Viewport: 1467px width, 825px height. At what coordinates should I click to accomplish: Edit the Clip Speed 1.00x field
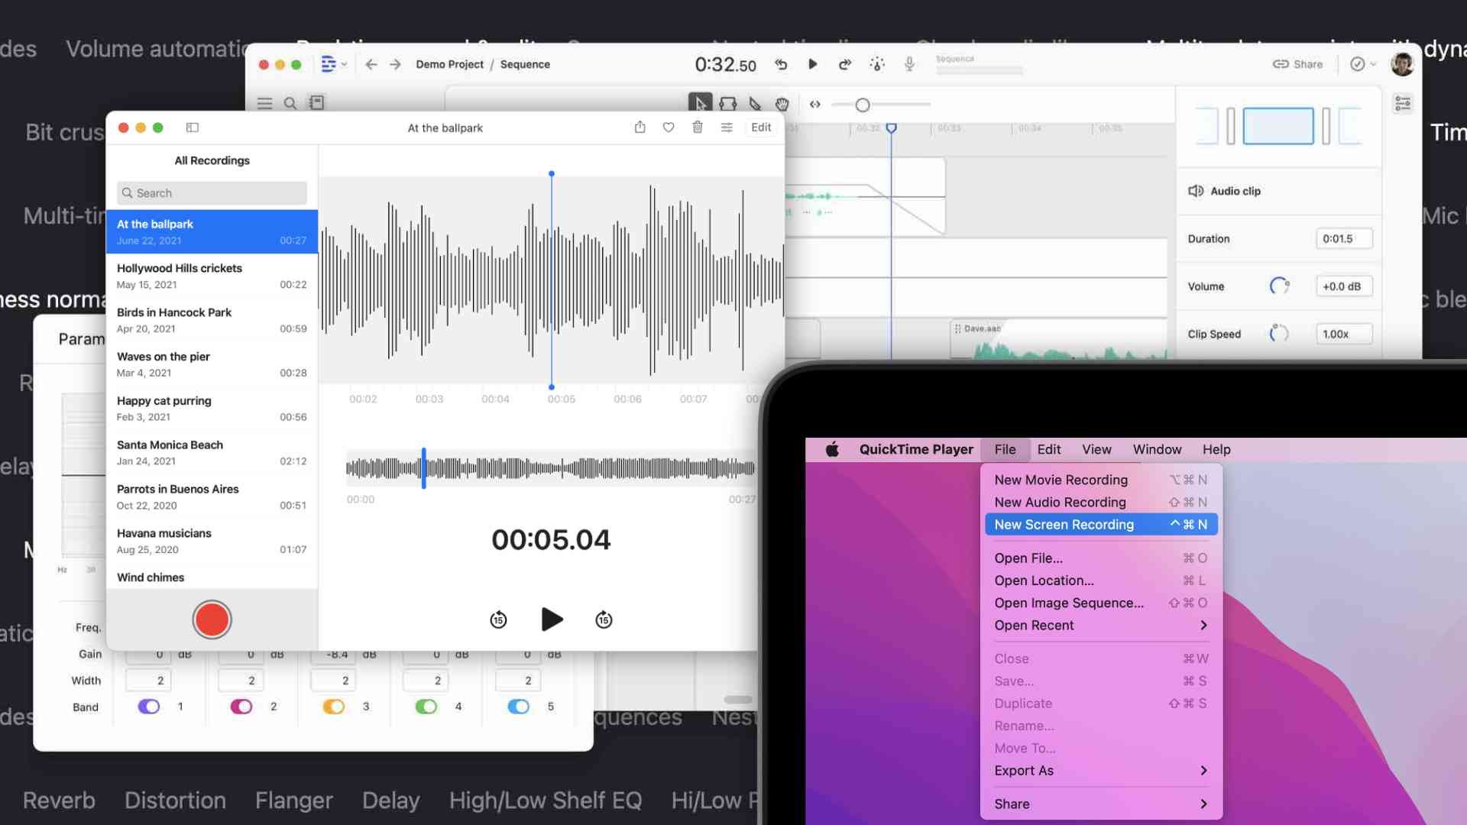(1344, 334)
